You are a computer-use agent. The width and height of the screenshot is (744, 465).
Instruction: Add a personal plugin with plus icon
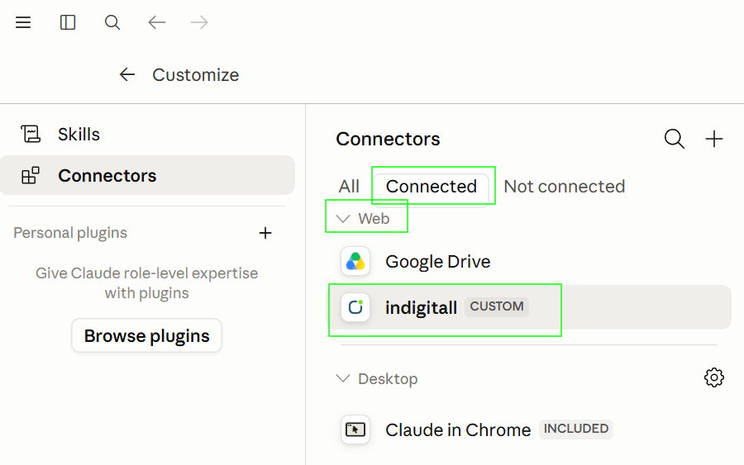click(x=265, y=233)
